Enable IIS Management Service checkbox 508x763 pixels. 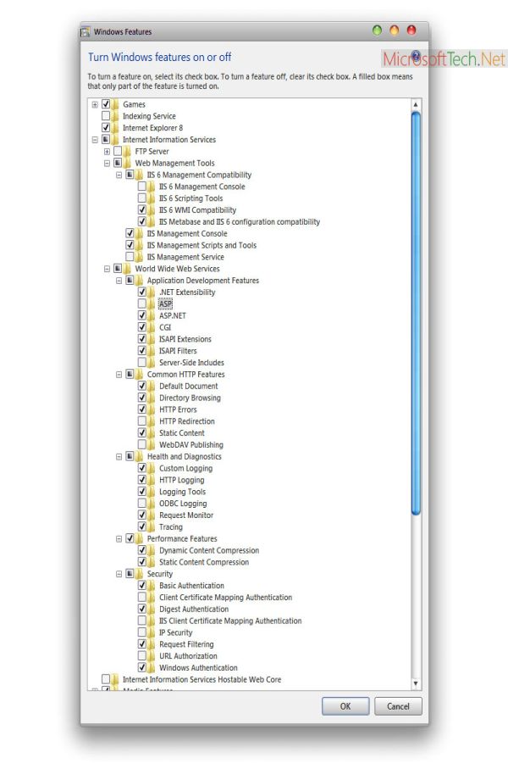point(130,256)
